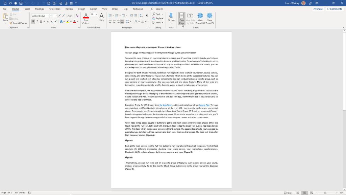Screen dimensions: 346x195
Task: Enable Focus mode in status bar
Action: [288, 193]
